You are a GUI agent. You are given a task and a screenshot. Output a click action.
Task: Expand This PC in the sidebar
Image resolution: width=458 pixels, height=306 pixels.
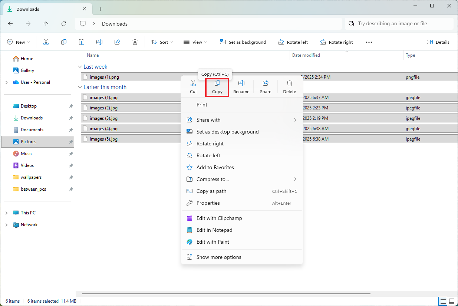6,213
